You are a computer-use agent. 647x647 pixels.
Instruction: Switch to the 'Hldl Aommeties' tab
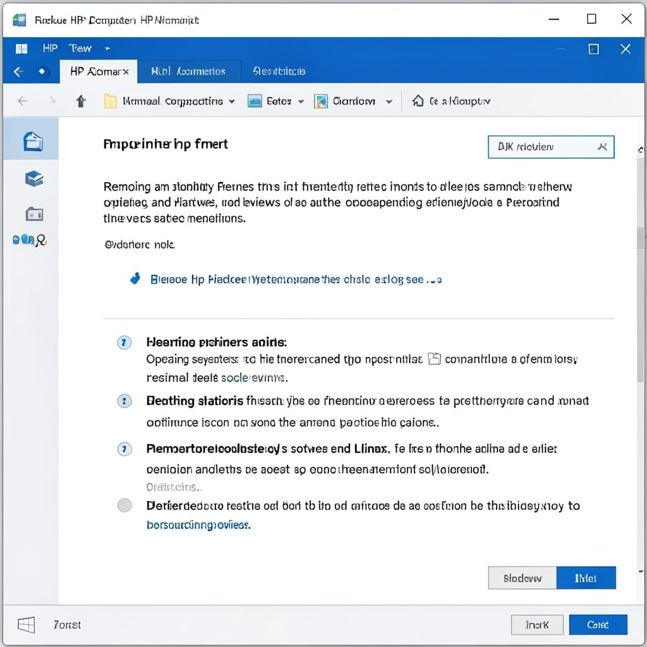click(188, 71)
